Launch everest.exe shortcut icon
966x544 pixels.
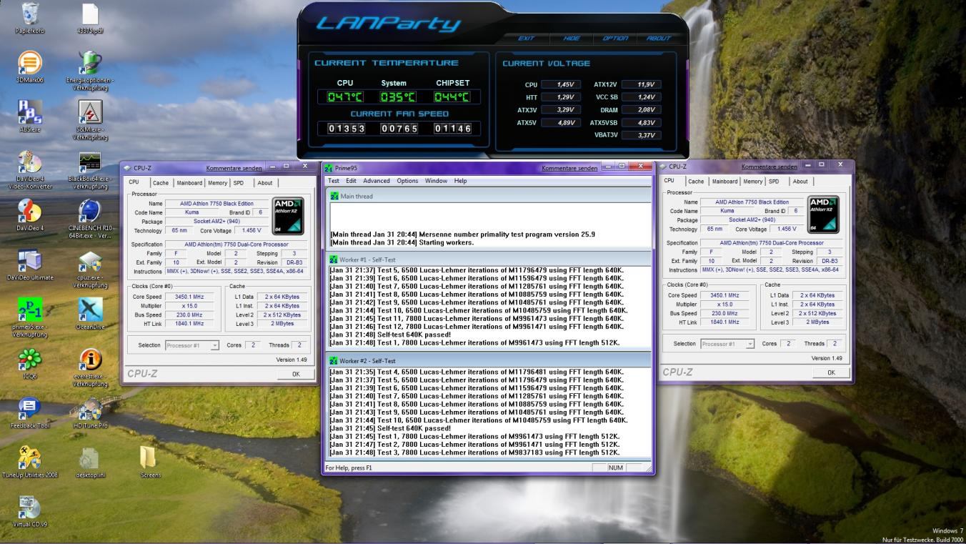(90, 359)
